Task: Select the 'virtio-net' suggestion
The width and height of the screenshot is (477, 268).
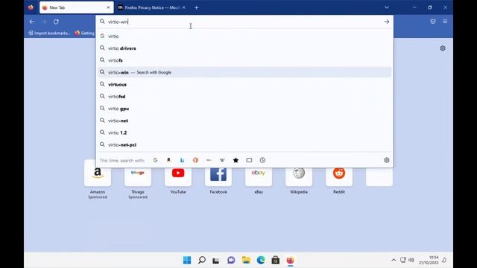Action: click(244, 121)
